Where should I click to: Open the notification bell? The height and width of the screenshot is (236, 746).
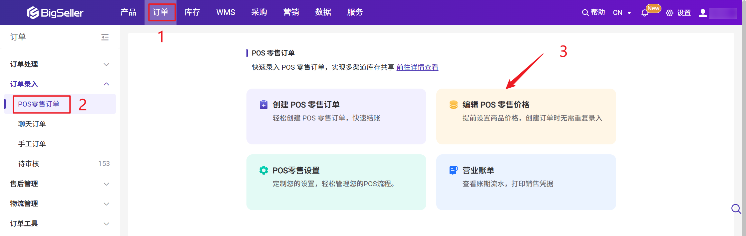tap(644, 13)
